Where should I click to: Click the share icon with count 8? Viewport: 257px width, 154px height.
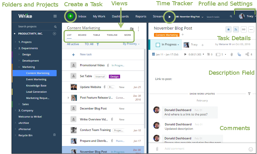pos(247,54)
